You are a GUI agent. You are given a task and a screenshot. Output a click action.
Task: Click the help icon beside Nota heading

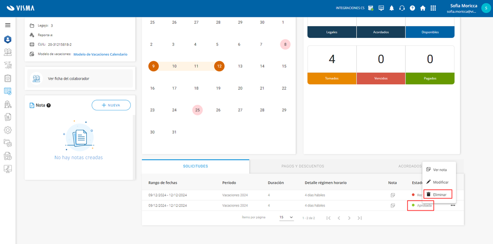[49, 105]
